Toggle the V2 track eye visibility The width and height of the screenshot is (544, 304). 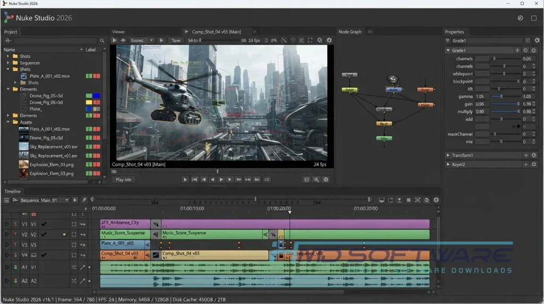pos(64,234)
